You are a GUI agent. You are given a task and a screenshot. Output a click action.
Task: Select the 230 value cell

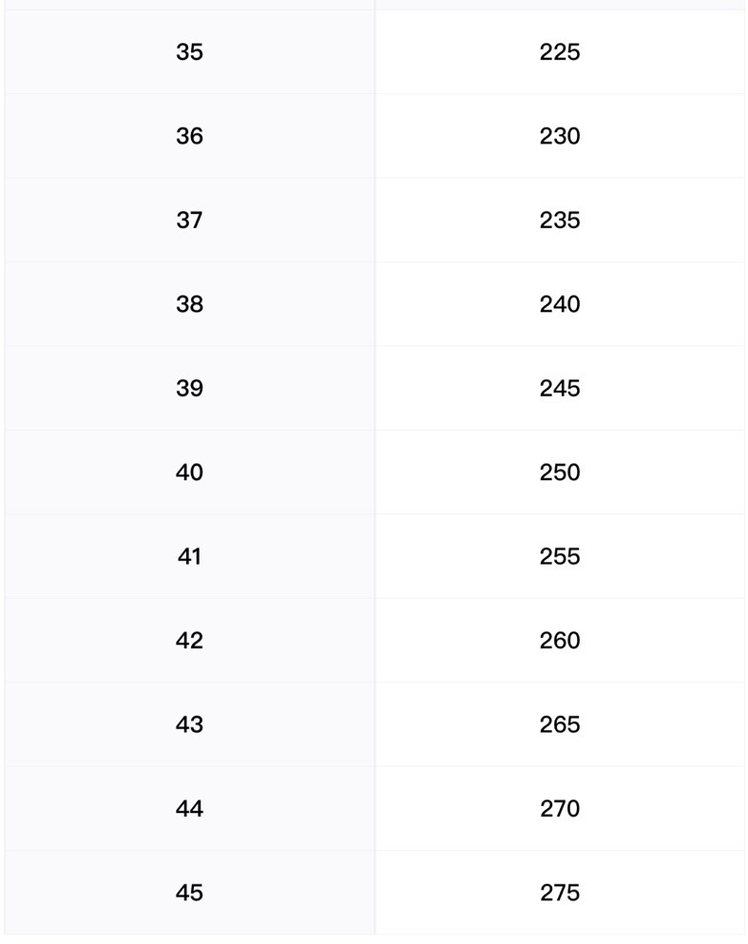pos(559,136)
